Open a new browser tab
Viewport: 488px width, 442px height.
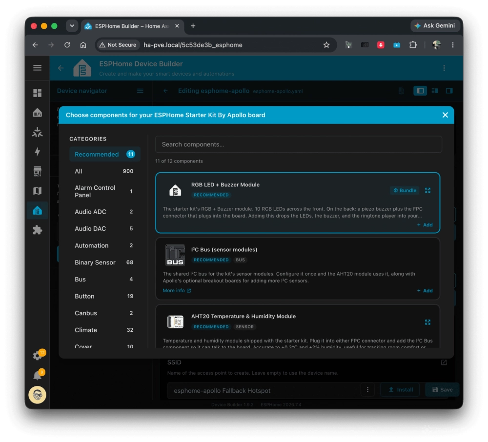tap(193, 26)
